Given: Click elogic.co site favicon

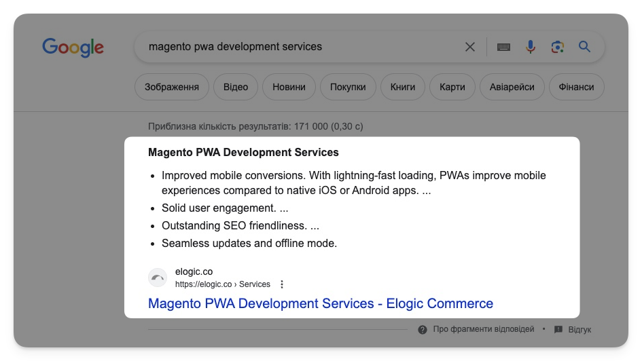Looking at the screenshot, I should click(x=158, y=278).
